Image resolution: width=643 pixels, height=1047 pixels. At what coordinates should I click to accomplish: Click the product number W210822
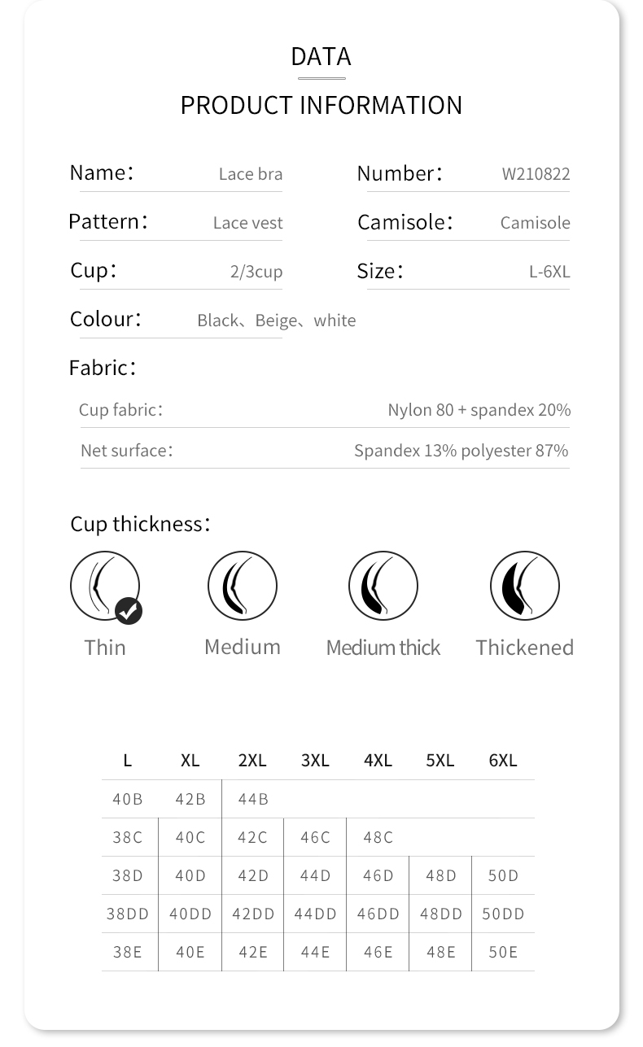point(536,173)
